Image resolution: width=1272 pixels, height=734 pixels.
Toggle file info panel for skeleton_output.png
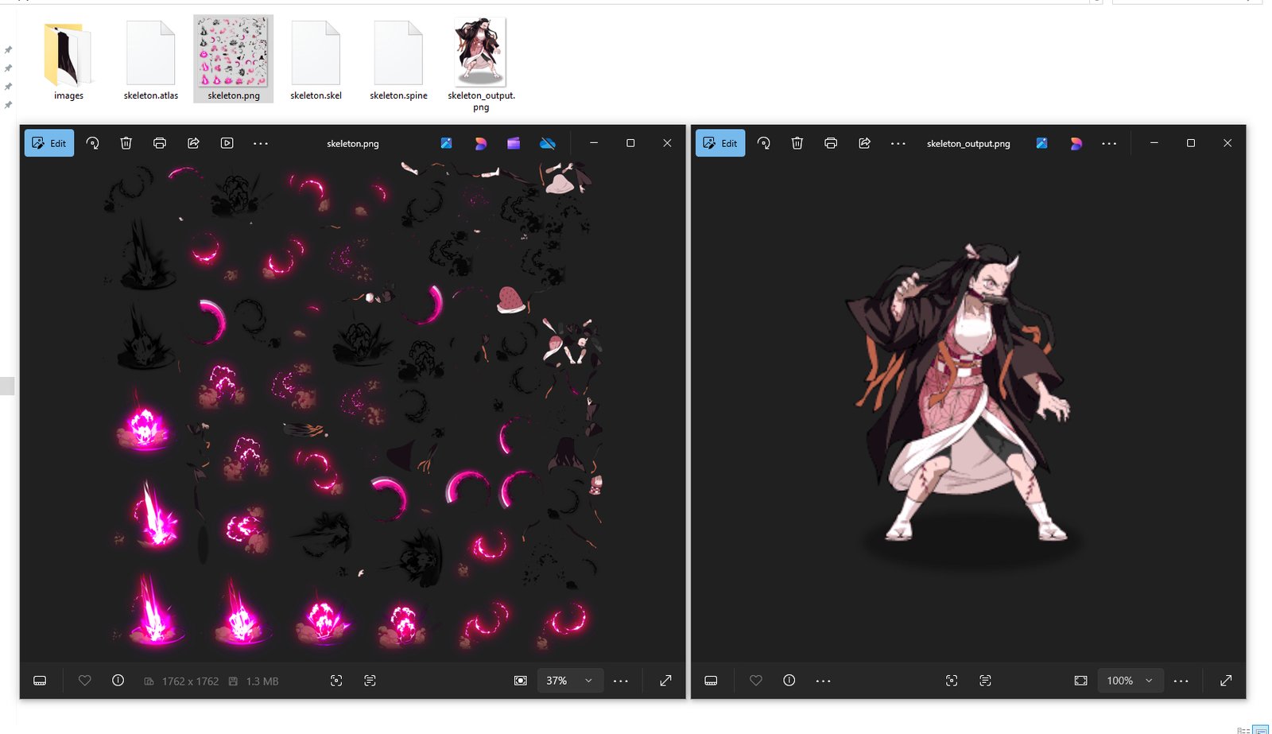(789, 681)
